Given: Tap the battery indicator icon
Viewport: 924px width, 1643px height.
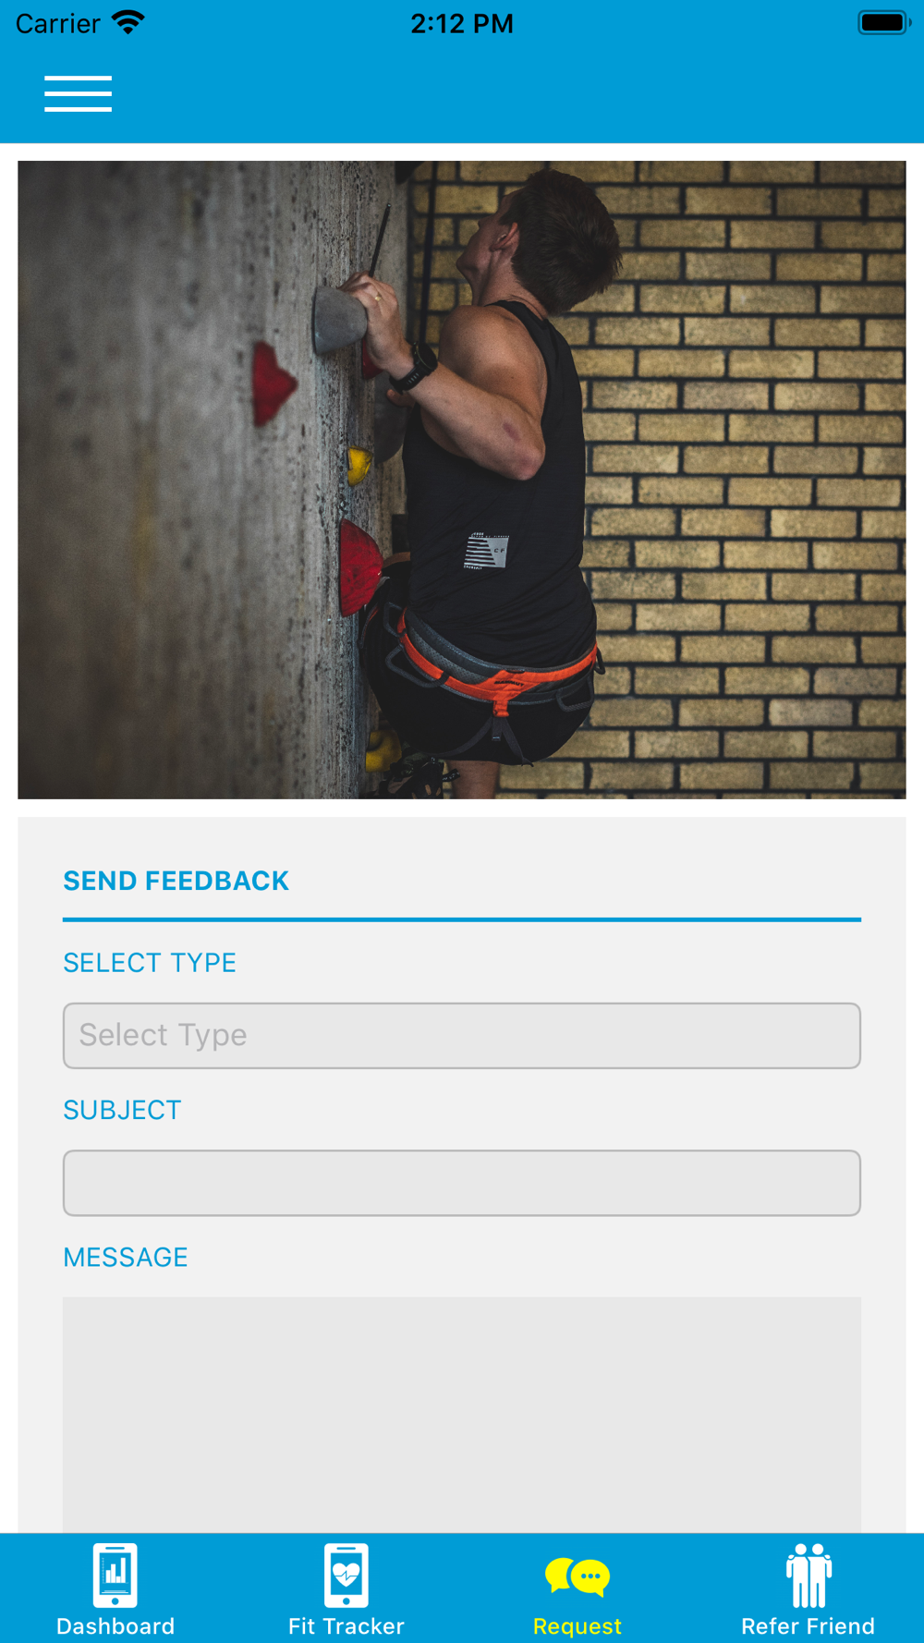Looking at the screenshot, I should point(884,22).
